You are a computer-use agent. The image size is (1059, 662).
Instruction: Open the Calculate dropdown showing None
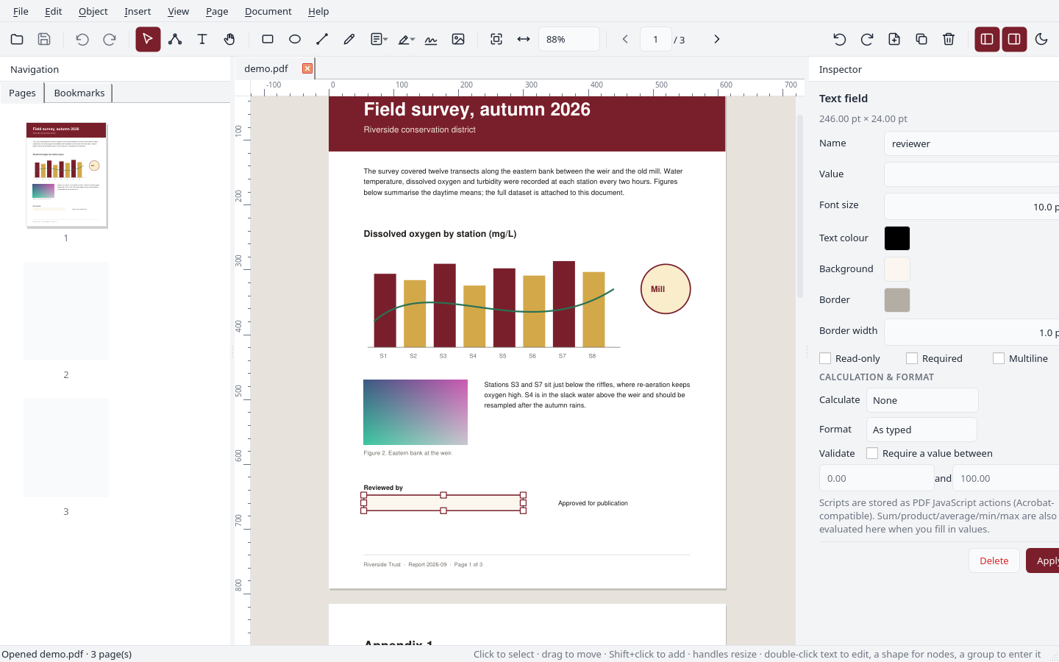922,400
